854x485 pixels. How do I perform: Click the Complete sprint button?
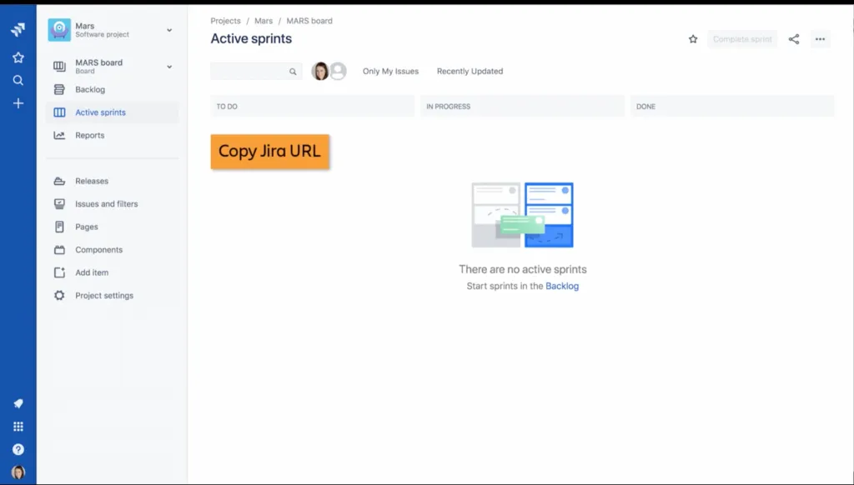tap(742, 39)
